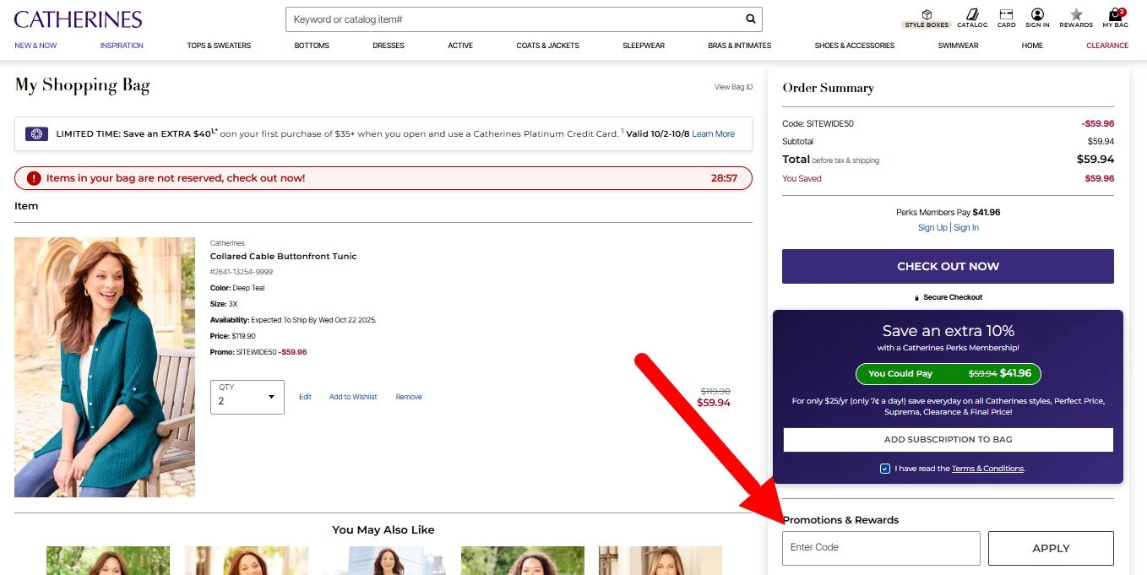Click the Catherines logo
Image resolution: width=1147 pixels, height=575 pixels.
[x=78, y=19]
